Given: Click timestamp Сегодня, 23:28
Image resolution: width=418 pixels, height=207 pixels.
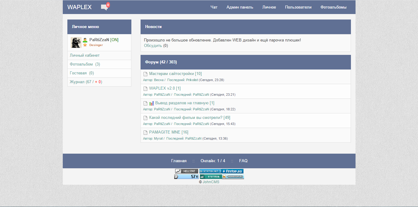Looking at the screenshot, I should point(212,80).
